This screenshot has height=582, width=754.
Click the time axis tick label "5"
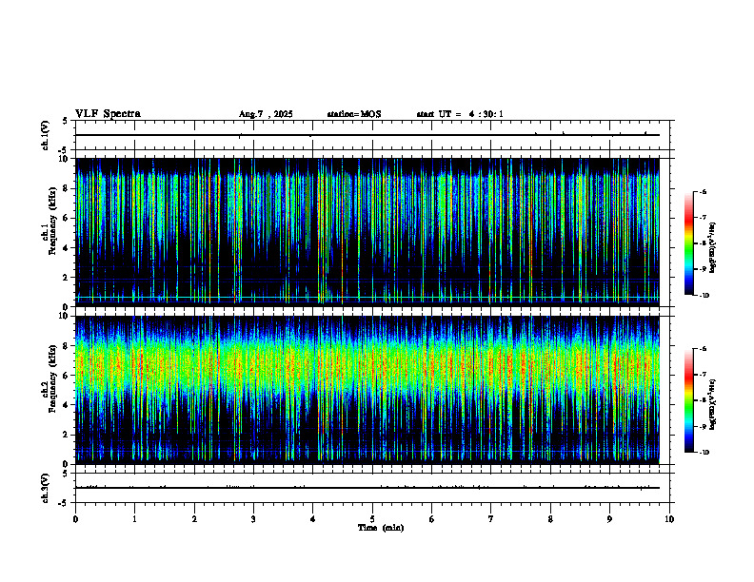pyautogui.click(x=372, y=519)
